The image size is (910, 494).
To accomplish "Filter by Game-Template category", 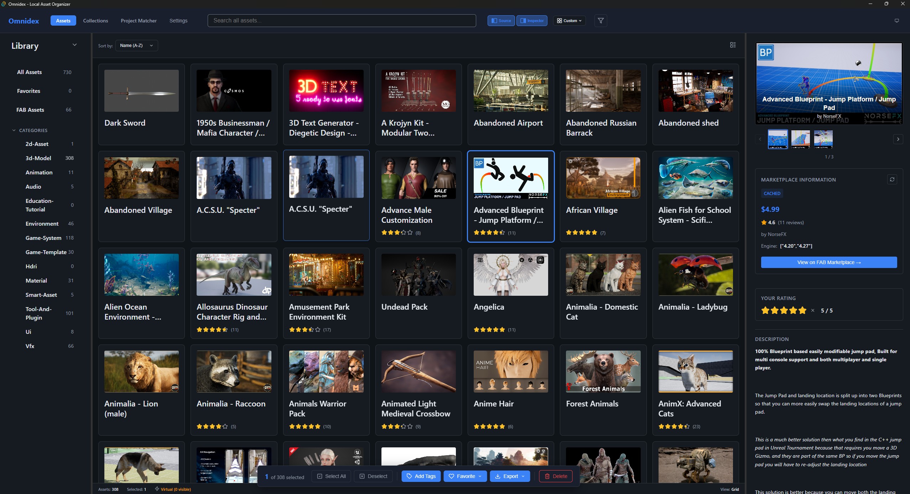I will coord(49,252).
